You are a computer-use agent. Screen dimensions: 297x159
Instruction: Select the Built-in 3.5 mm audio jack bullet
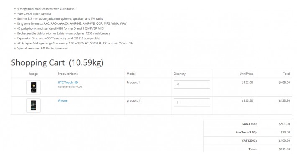(x=60, y=18)
